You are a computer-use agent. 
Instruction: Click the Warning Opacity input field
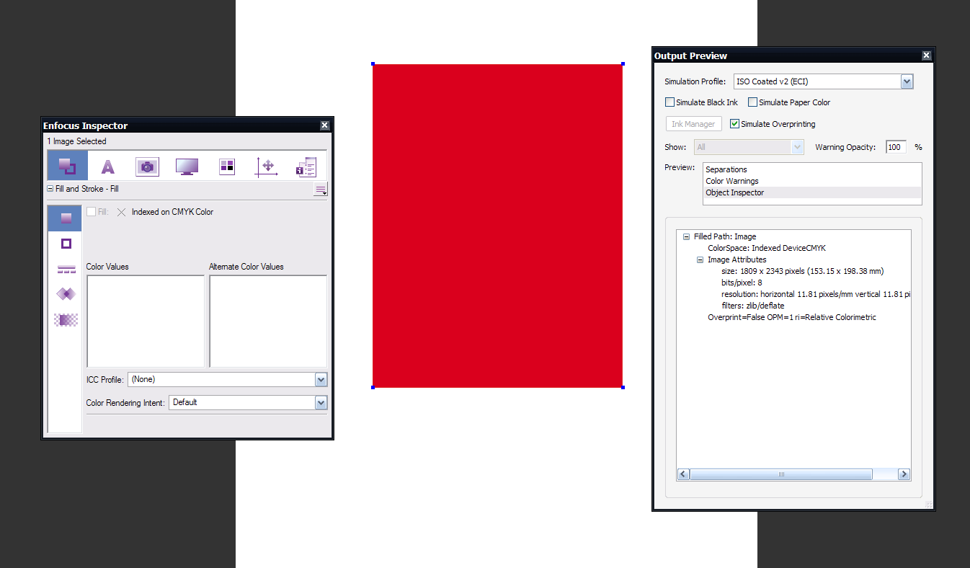point(896,147)
